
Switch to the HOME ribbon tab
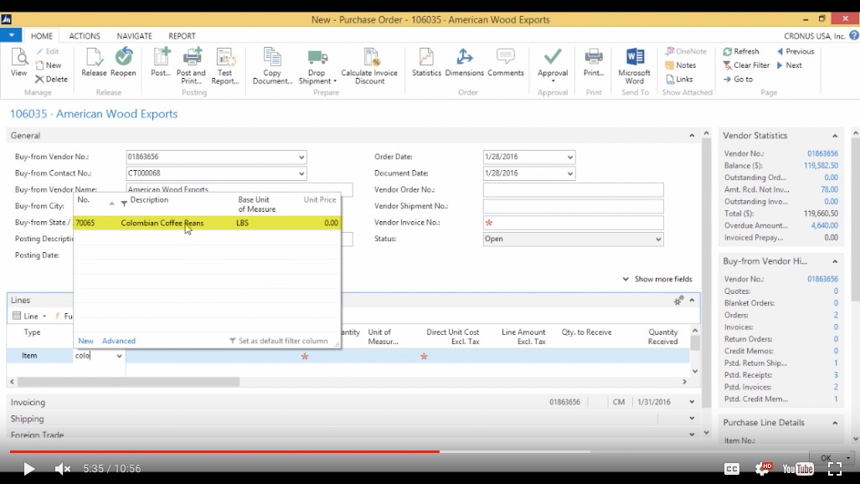(x=42, y=36)
